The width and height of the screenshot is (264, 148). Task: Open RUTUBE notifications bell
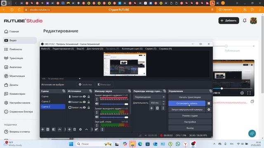coord(245,21)
